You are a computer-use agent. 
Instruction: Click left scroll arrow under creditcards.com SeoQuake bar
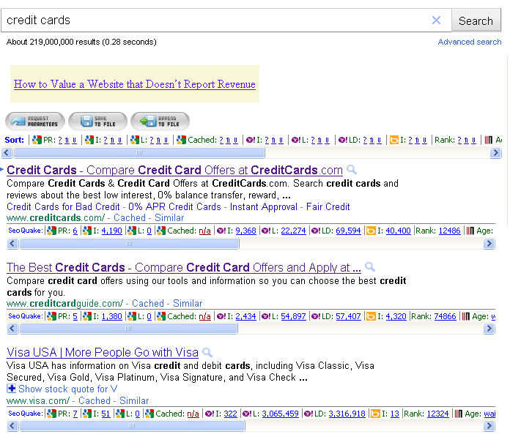coord(12,243)
